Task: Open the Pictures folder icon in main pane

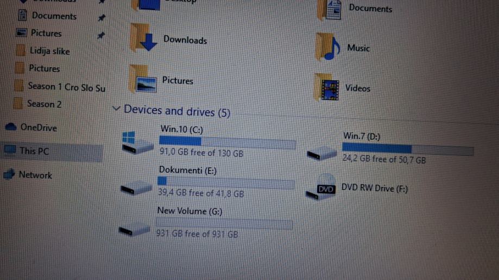Action: pyautogui.click(x=143, y=79)
